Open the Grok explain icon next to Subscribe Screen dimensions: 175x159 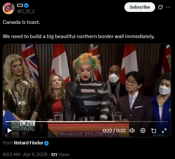click(160, 7)
